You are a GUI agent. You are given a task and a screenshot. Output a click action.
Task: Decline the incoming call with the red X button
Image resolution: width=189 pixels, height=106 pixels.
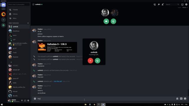[90, 61]
